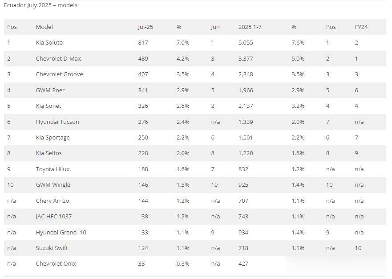Select the Chevrolet D-Max model cell
This screenshot has width=392, height=279.
pyautogui.click(x=58, y=58)
